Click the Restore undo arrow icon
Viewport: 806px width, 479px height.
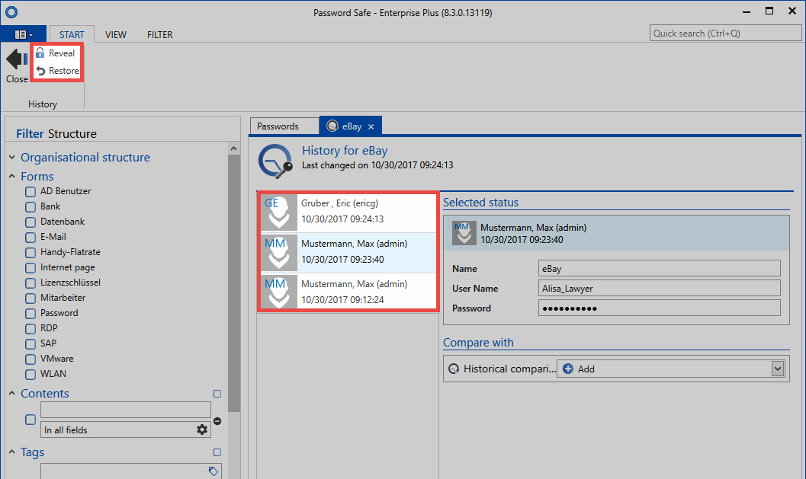click(x=40, y=71)
